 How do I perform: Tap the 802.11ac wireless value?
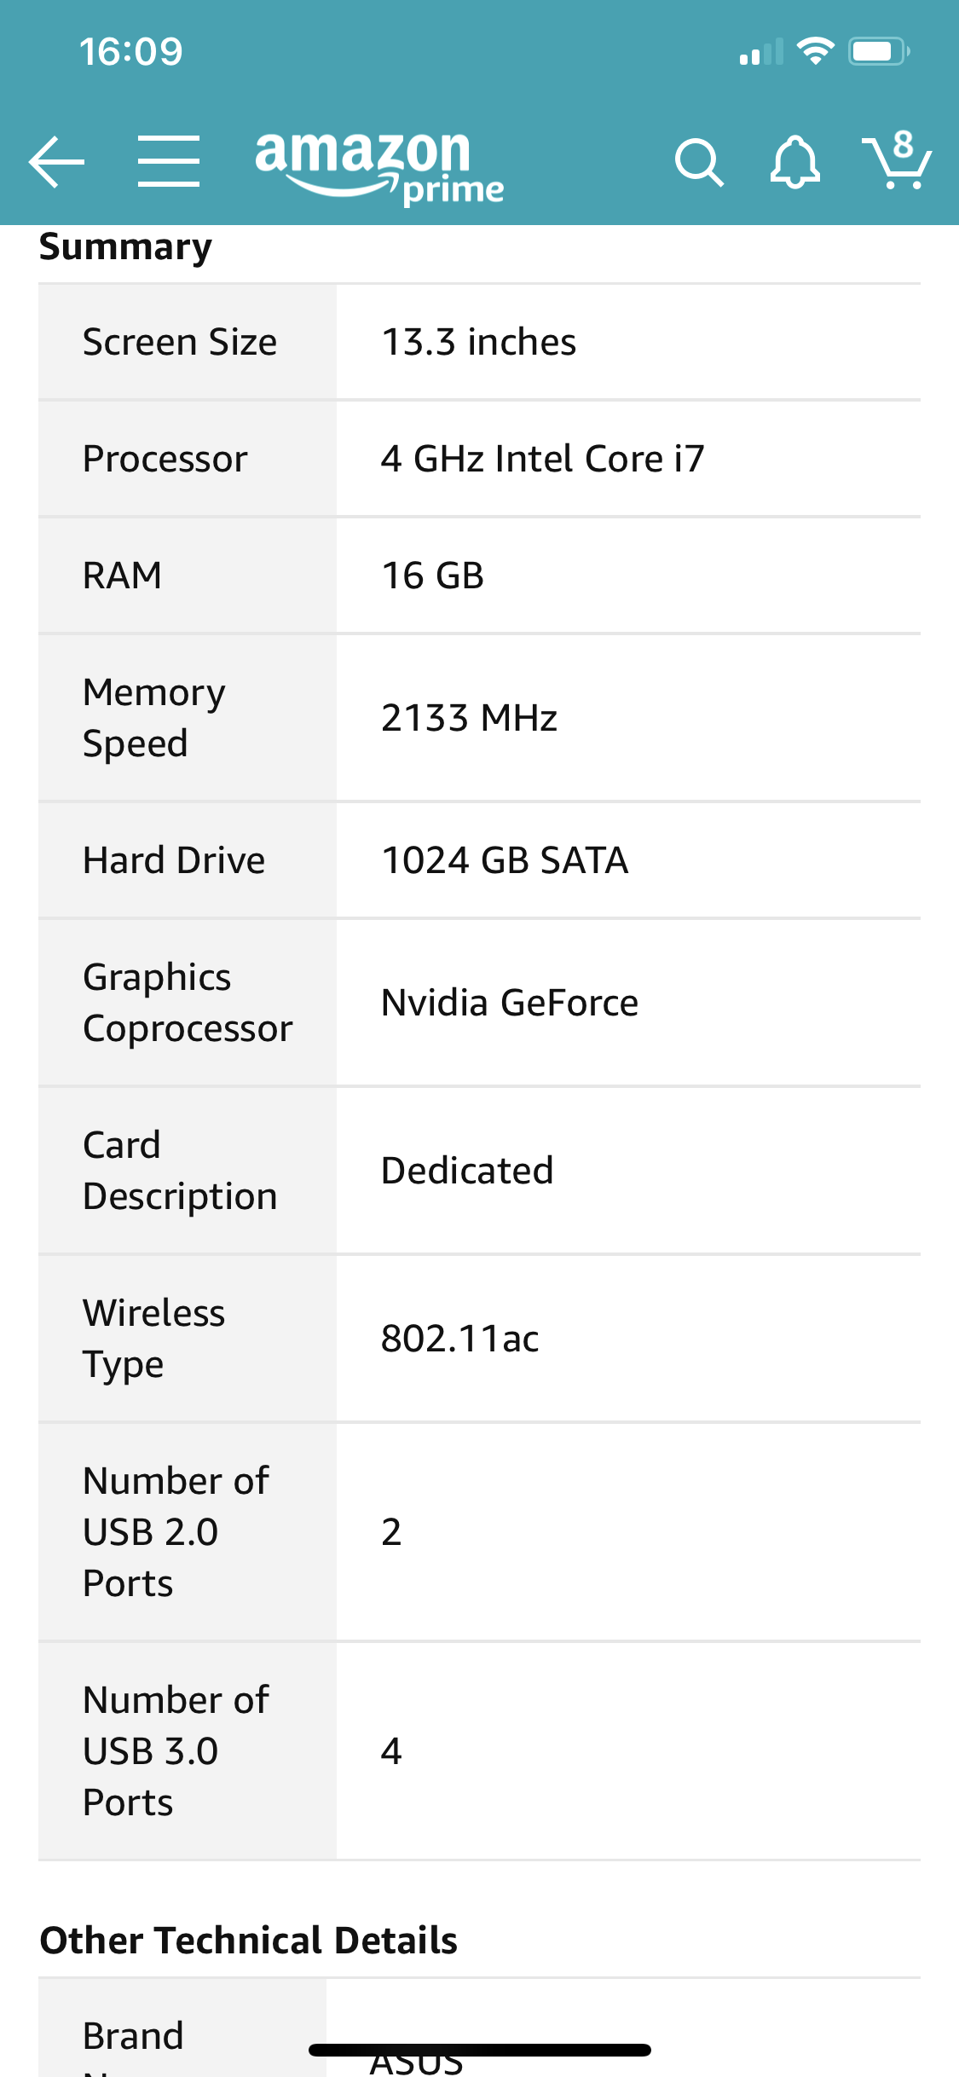pos(459,1339)
